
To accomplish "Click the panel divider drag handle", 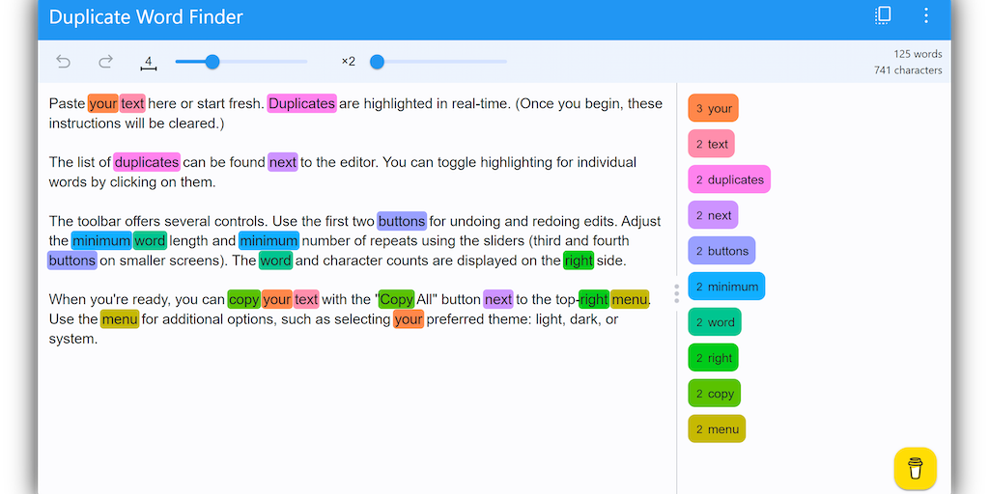I will click(x=676, y=293).
